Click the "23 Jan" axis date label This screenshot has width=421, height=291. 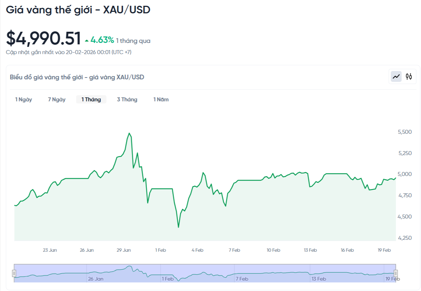pos(50,250)
